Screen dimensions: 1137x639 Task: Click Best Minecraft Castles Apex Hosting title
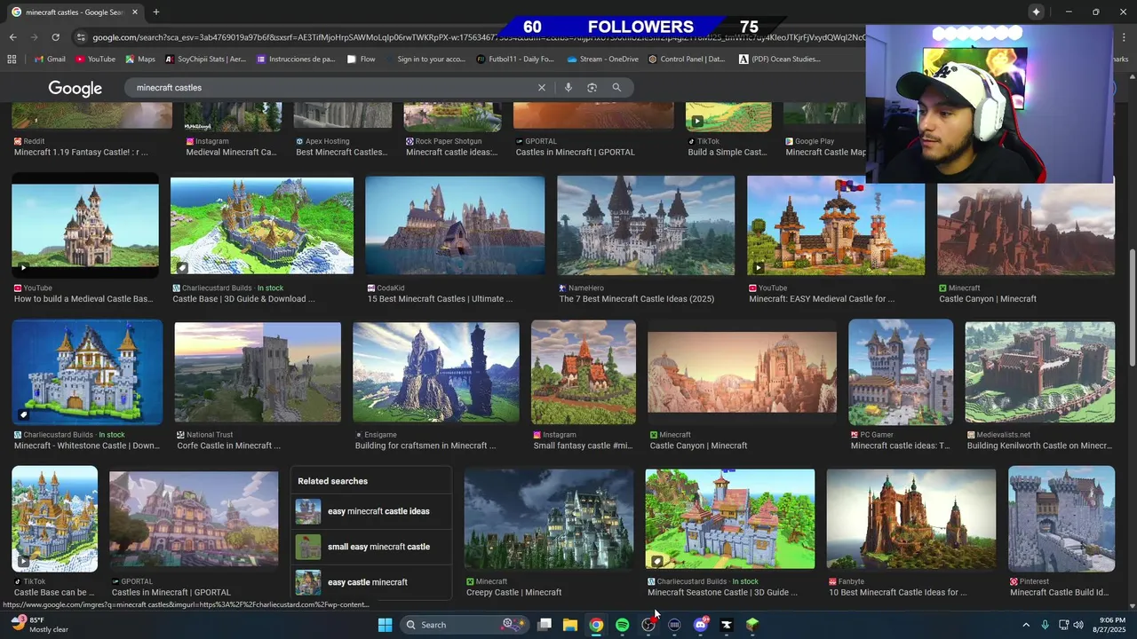[342, 152]
